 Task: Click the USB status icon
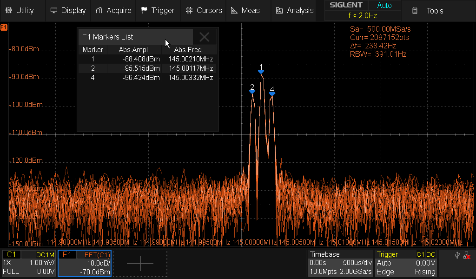457,255
